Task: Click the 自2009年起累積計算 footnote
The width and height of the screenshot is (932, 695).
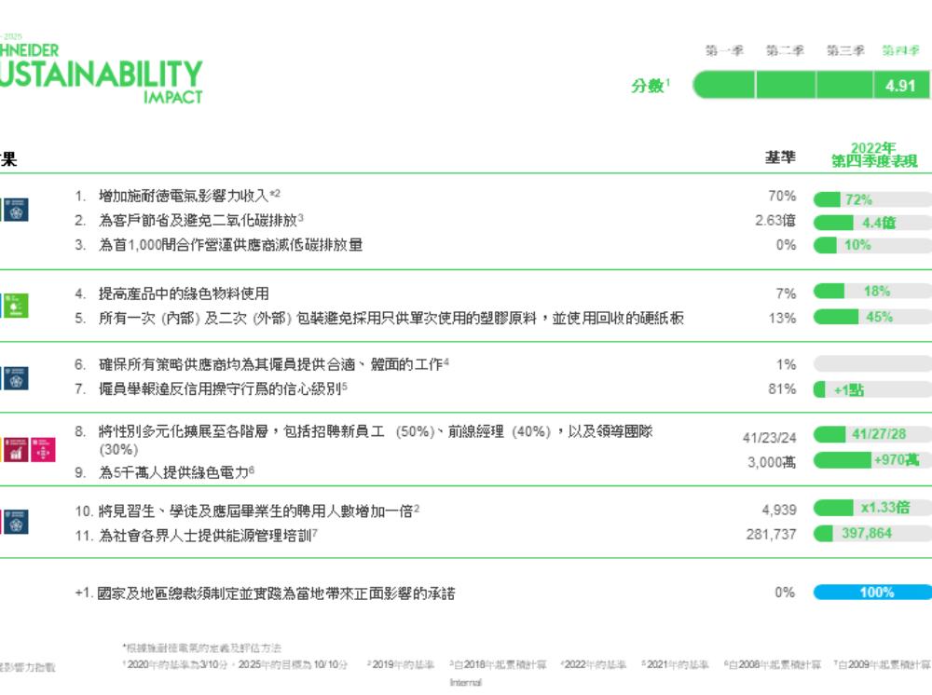Action: pos(882,664)
